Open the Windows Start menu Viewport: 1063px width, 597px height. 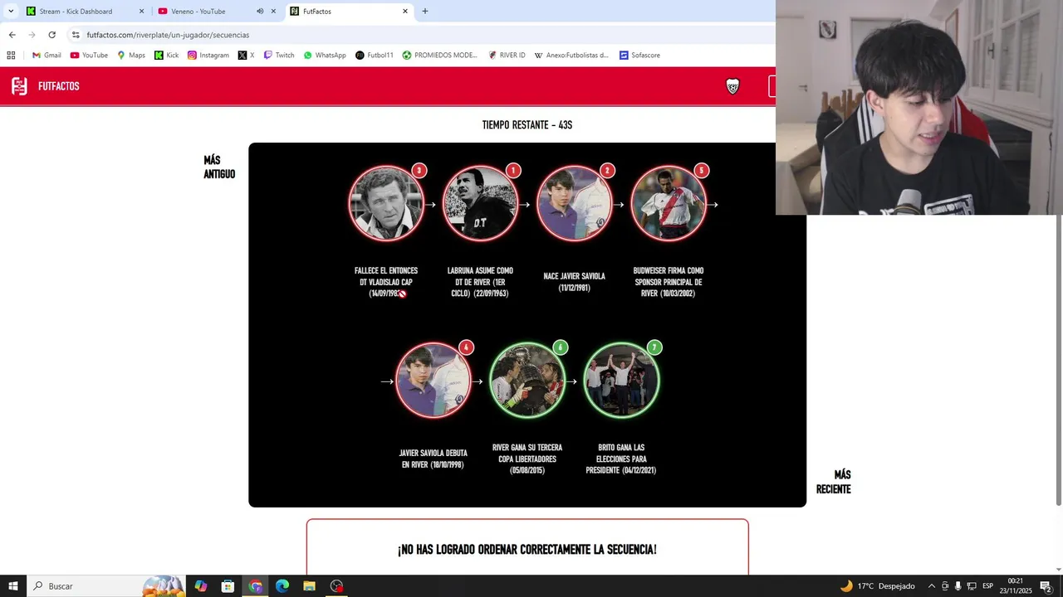click(x=13, y=586)
